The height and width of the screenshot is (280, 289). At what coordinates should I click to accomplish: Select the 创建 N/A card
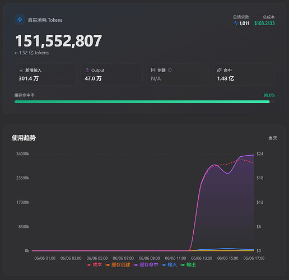pos(178,74)
